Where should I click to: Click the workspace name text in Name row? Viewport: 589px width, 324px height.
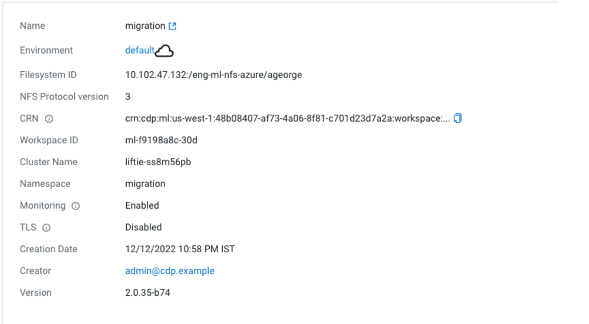point(145,26)
